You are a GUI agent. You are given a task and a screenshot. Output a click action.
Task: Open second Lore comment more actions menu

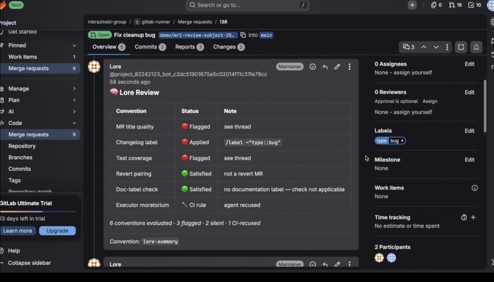[349, 264]
